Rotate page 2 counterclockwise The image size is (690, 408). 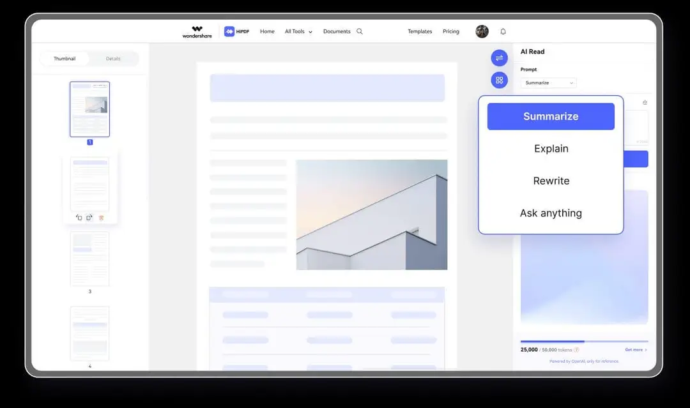[79, 218]
